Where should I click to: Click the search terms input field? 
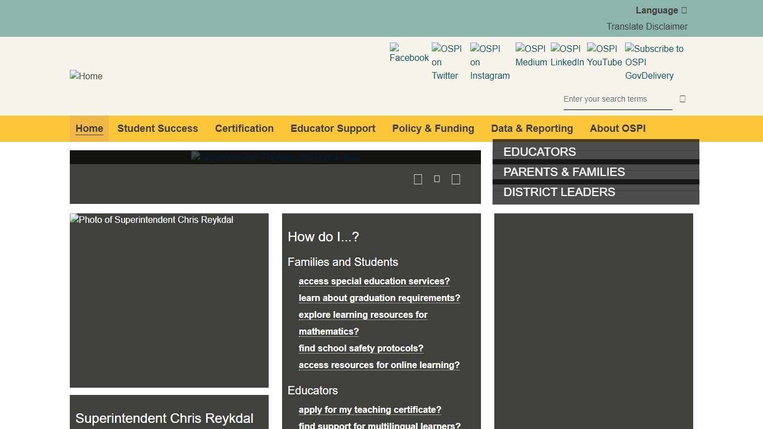click(x=617, y=99)
